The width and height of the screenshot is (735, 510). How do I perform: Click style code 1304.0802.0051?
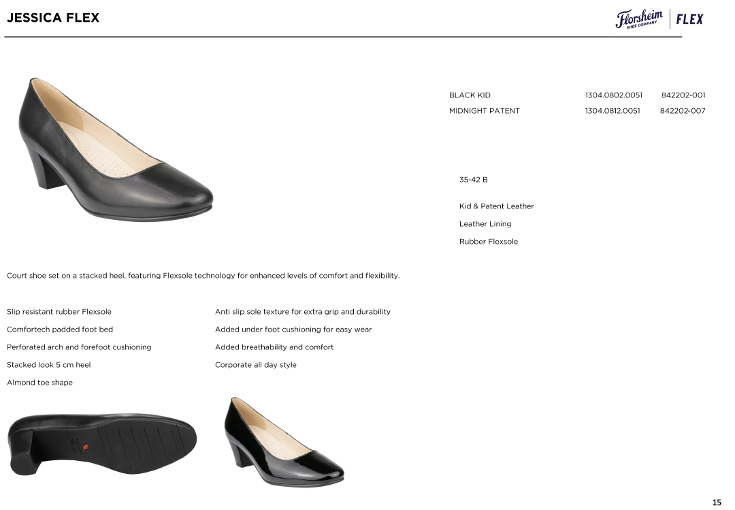pyautogui.click(x=613, y=95)
